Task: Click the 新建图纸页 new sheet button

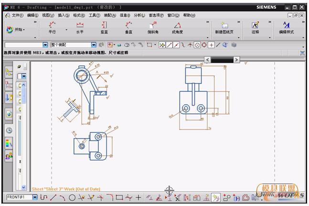Action: coord(224,28)
